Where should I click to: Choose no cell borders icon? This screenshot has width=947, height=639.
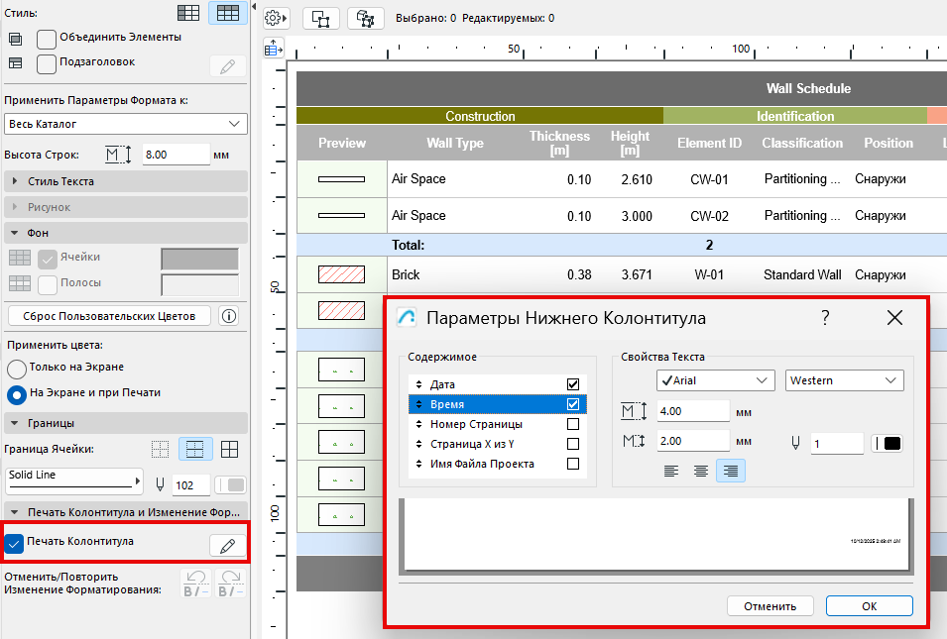(x=160, y=450)
